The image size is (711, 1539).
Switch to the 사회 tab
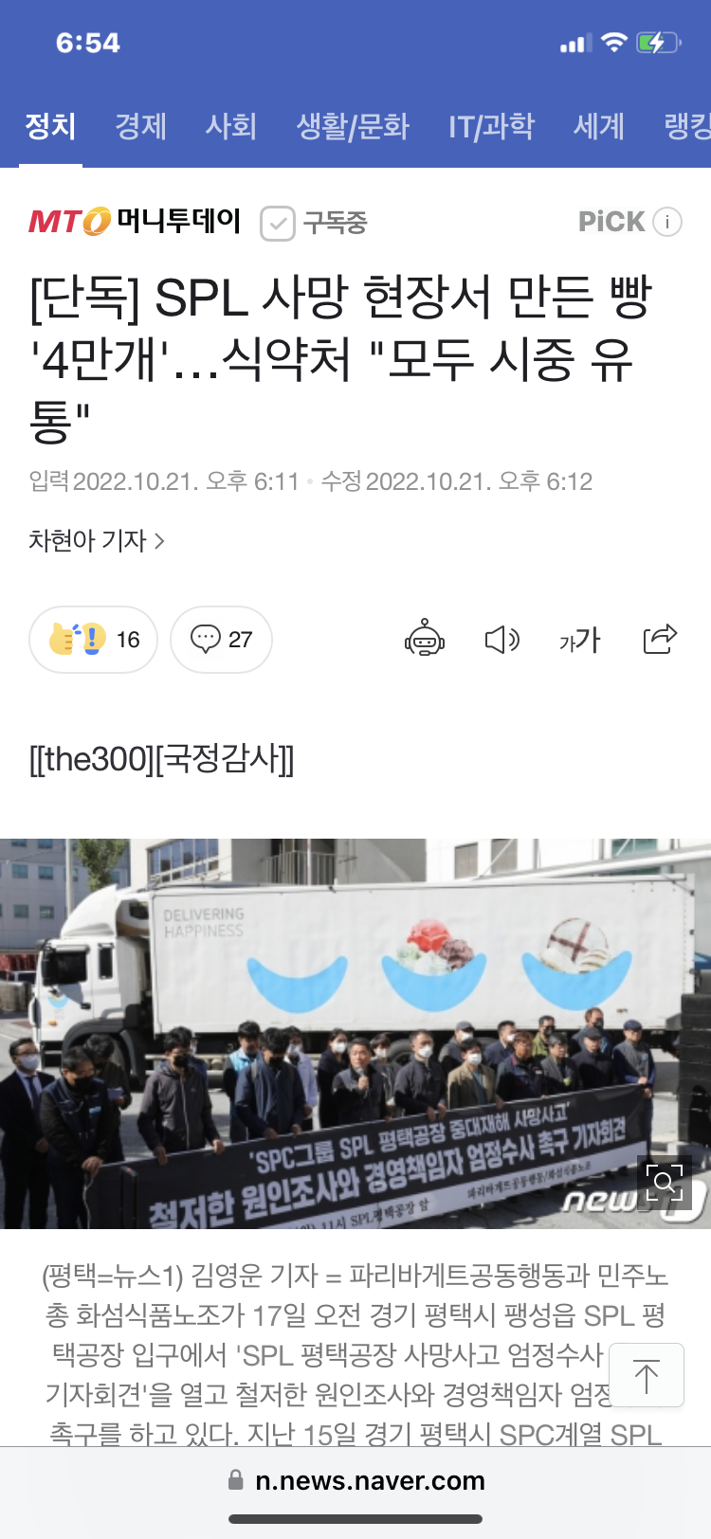point(231,126)
